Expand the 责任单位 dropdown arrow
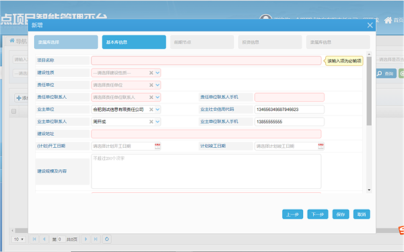Viewport: 404px width, 252px height. coord(158,85)
